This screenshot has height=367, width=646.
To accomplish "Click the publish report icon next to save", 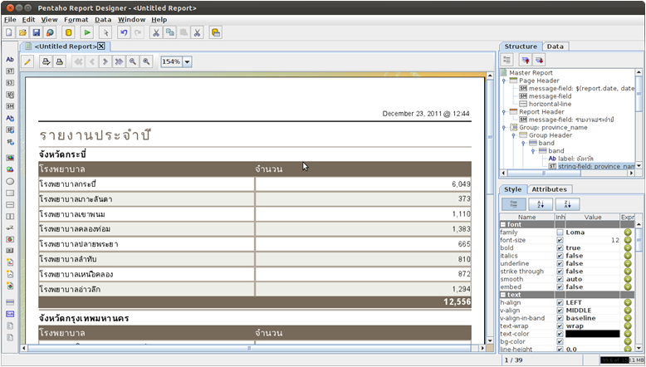I will [50, 32].
